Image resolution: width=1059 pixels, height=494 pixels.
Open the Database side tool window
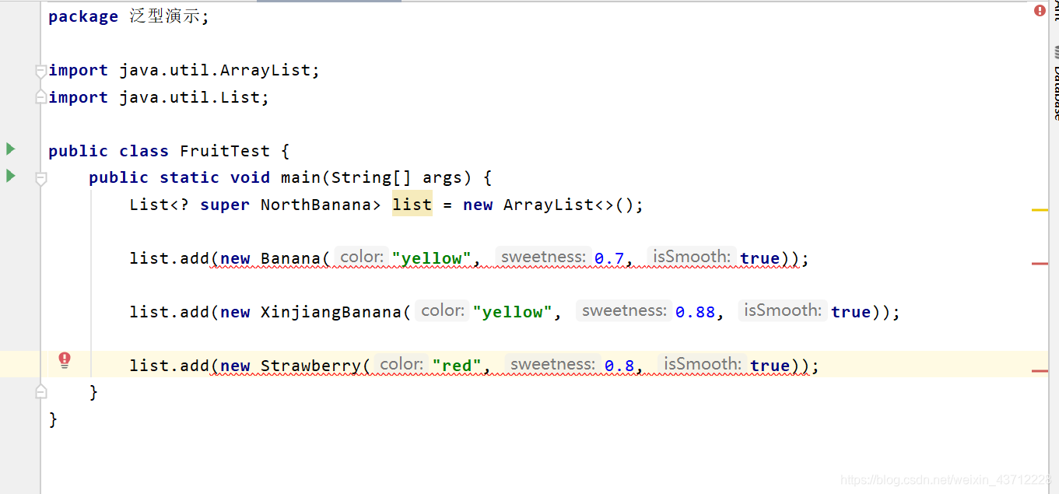coord(1055,82)
